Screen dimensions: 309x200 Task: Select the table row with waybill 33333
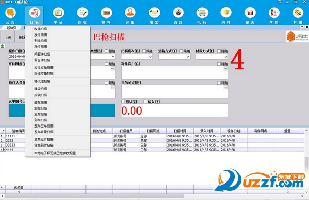tap(152, 145)
